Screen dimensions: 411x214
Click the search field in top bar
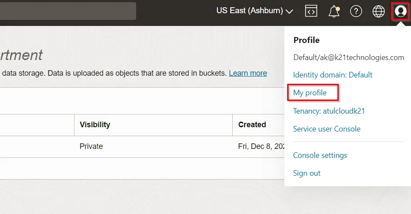pos(68,11)
